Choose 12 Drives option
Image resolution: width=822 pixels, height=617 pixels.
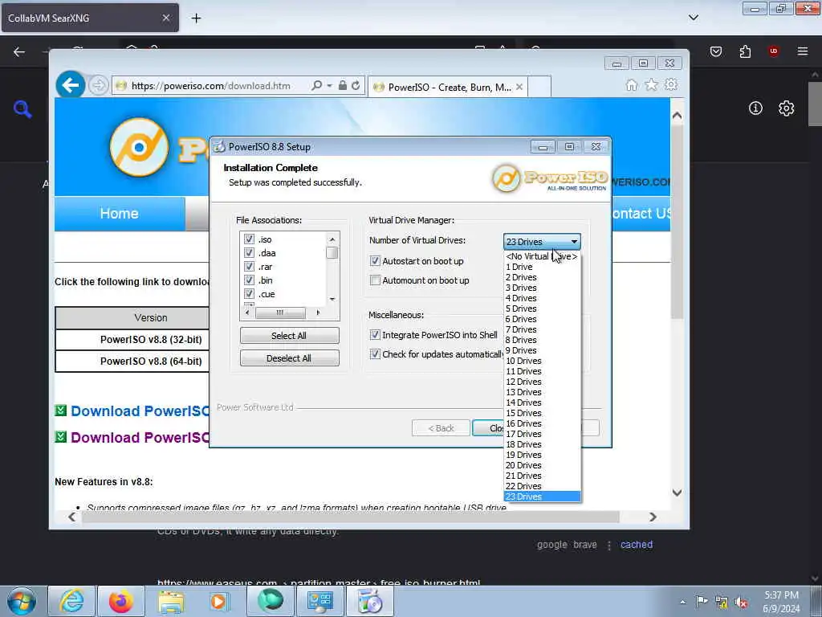pyautogui.click(x=542, y=382)
